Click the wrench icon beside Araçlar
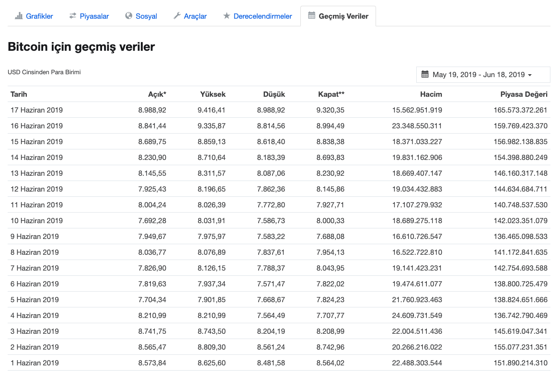The height and width of the screenshot is (374, 560). click(x=177, y=16)
